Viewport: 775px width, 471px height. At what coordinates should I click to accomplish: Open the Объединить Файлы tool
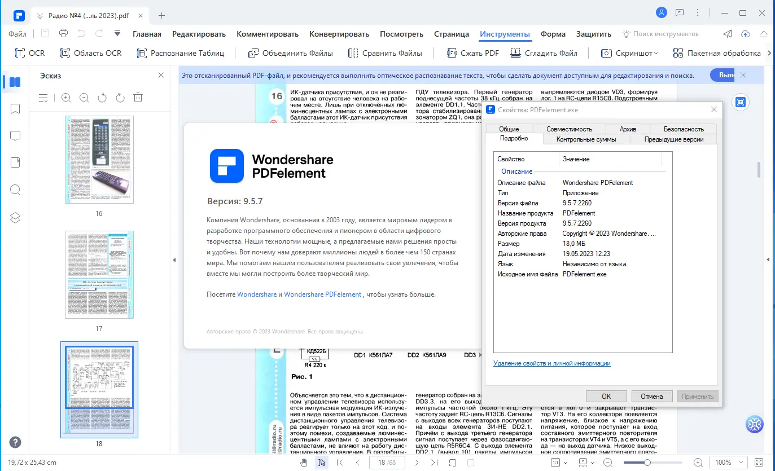coord(290,53)
